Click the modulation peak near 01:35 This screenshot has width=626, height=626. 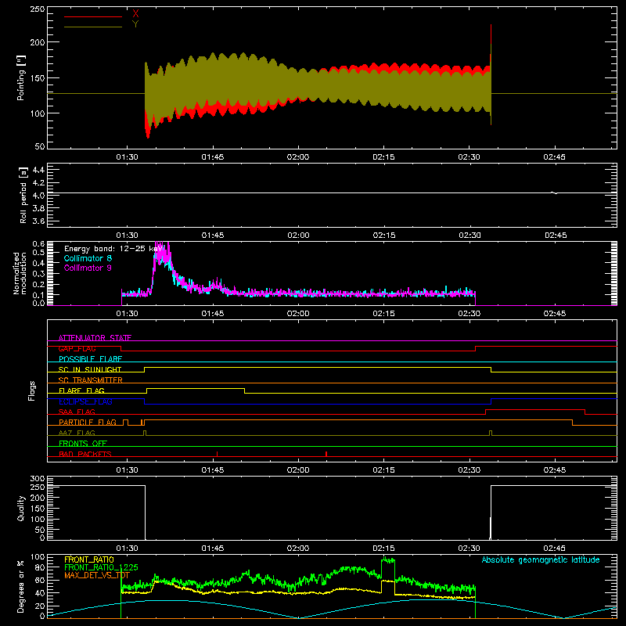click(162, 252)
